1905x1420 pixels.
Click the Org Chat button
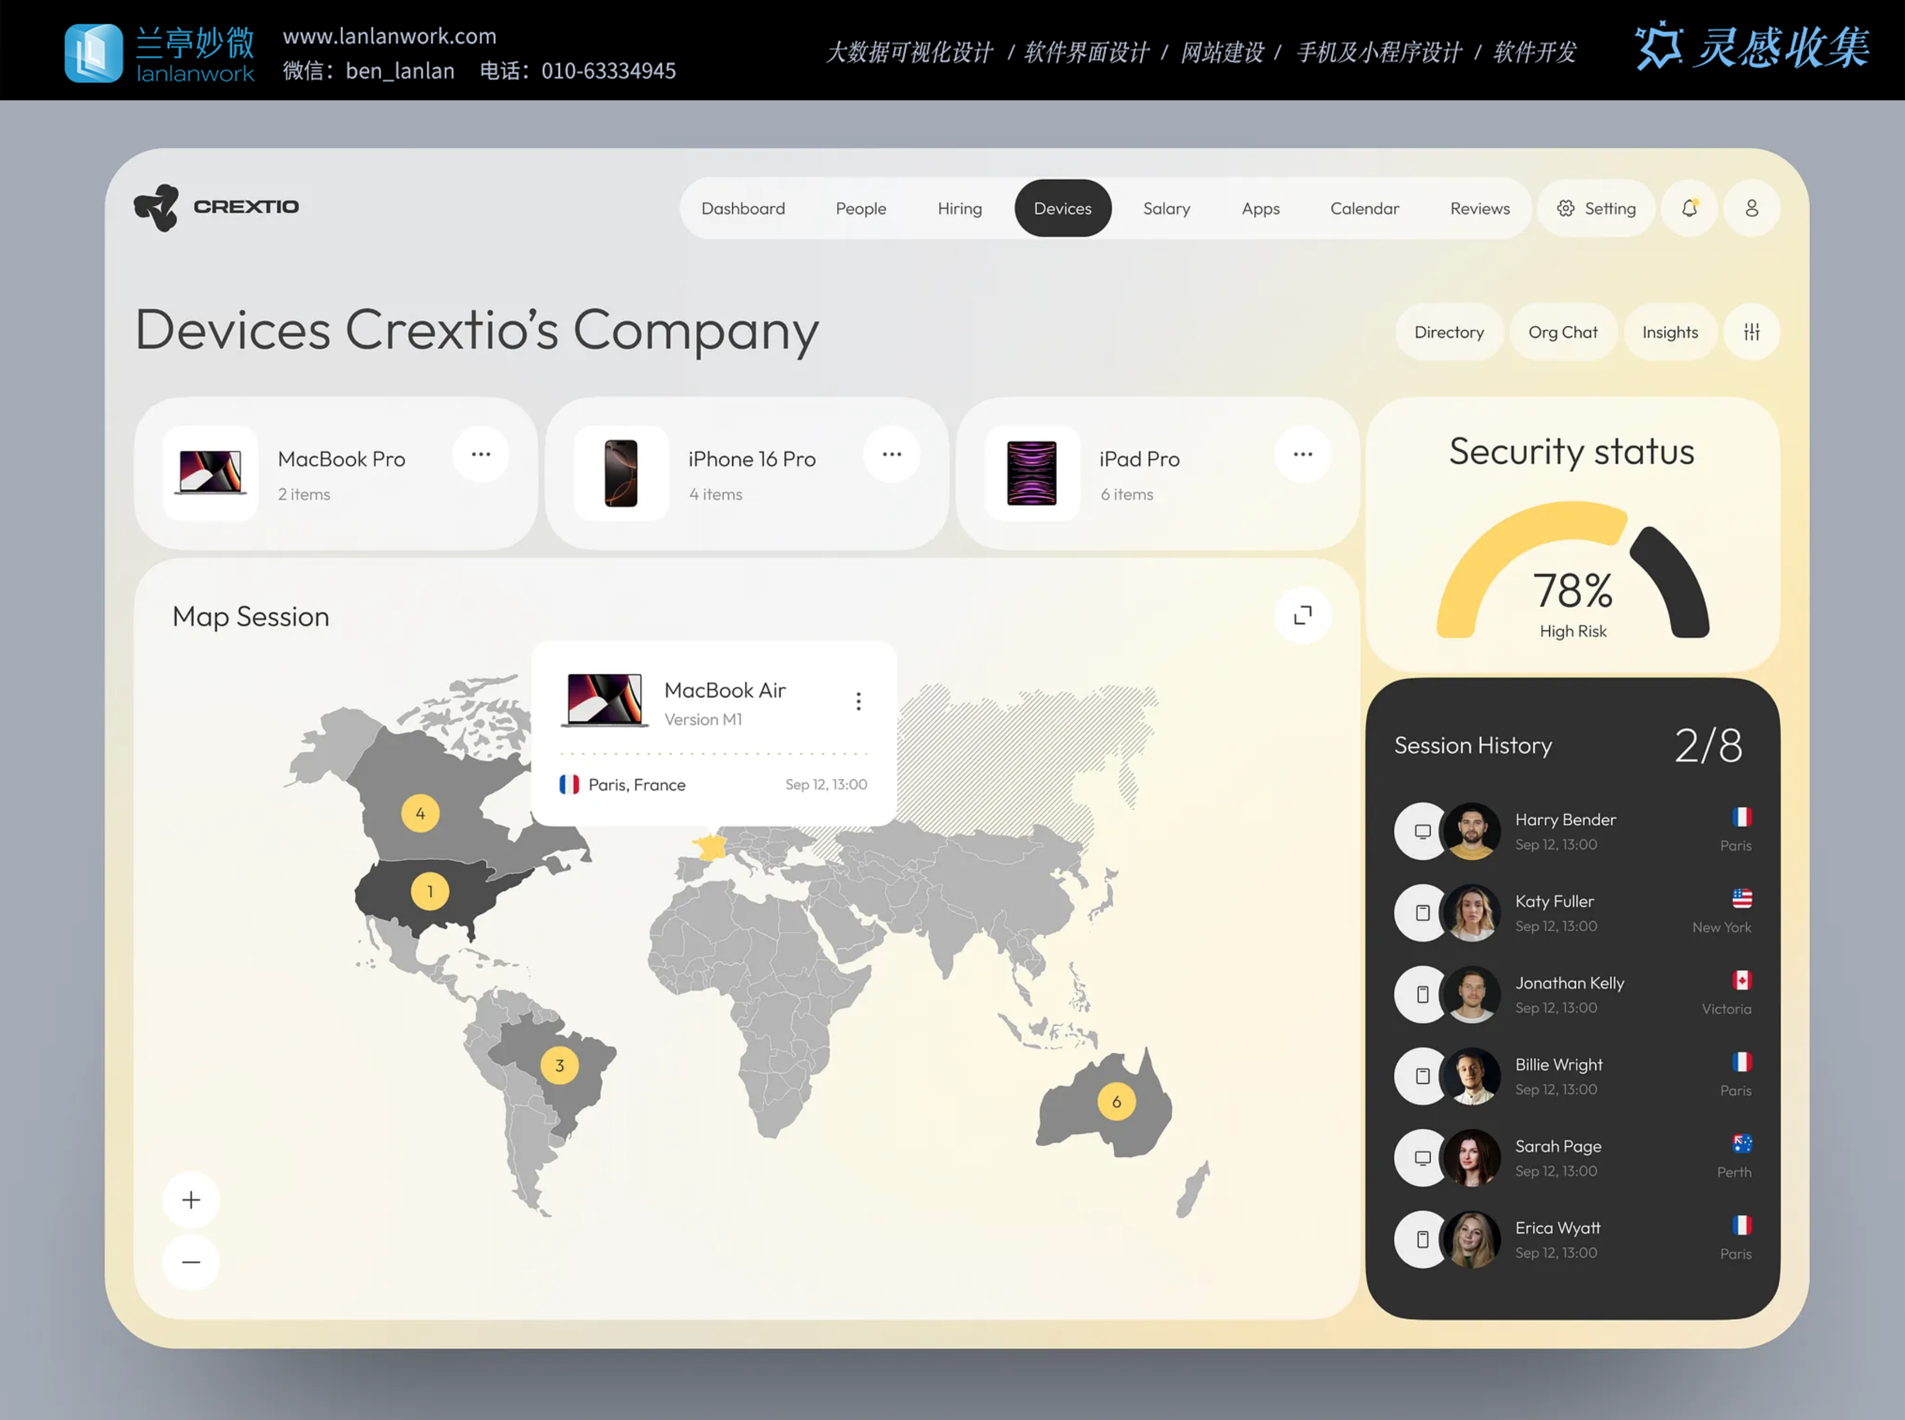[x=1562, y=332]
